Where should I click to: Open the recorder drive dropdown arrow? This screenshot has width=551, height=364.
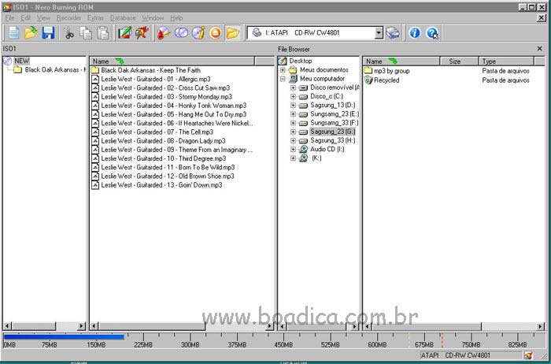pyautogui.click(x=379, y=33)
